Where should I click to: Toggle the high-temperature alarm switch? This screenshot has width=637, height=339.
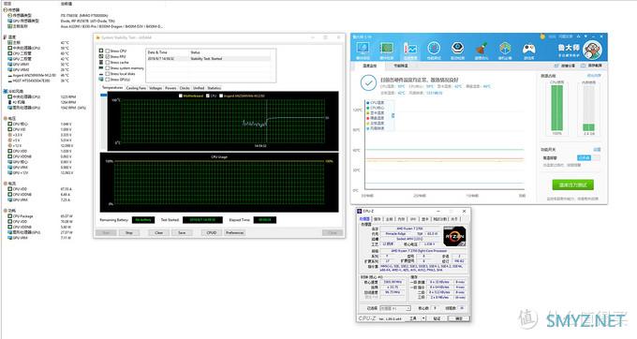pos(588,158)
